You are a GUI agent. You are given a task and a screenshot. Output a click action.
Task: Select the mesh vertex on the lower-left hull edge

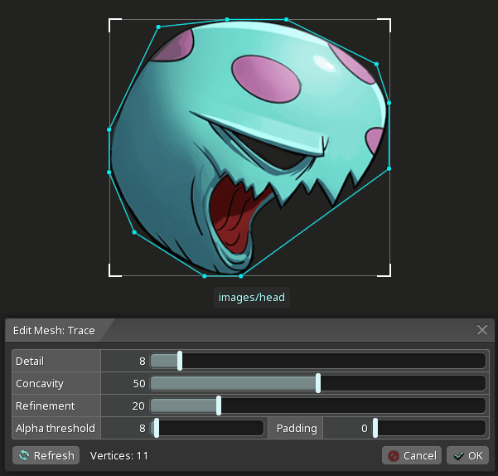click(134, 232)
